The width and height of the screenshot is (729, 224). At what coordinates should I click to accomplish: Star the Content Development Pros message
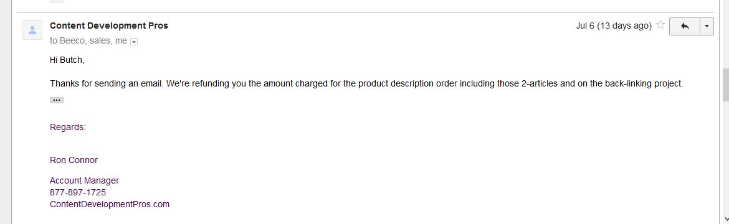pos(660,26)
